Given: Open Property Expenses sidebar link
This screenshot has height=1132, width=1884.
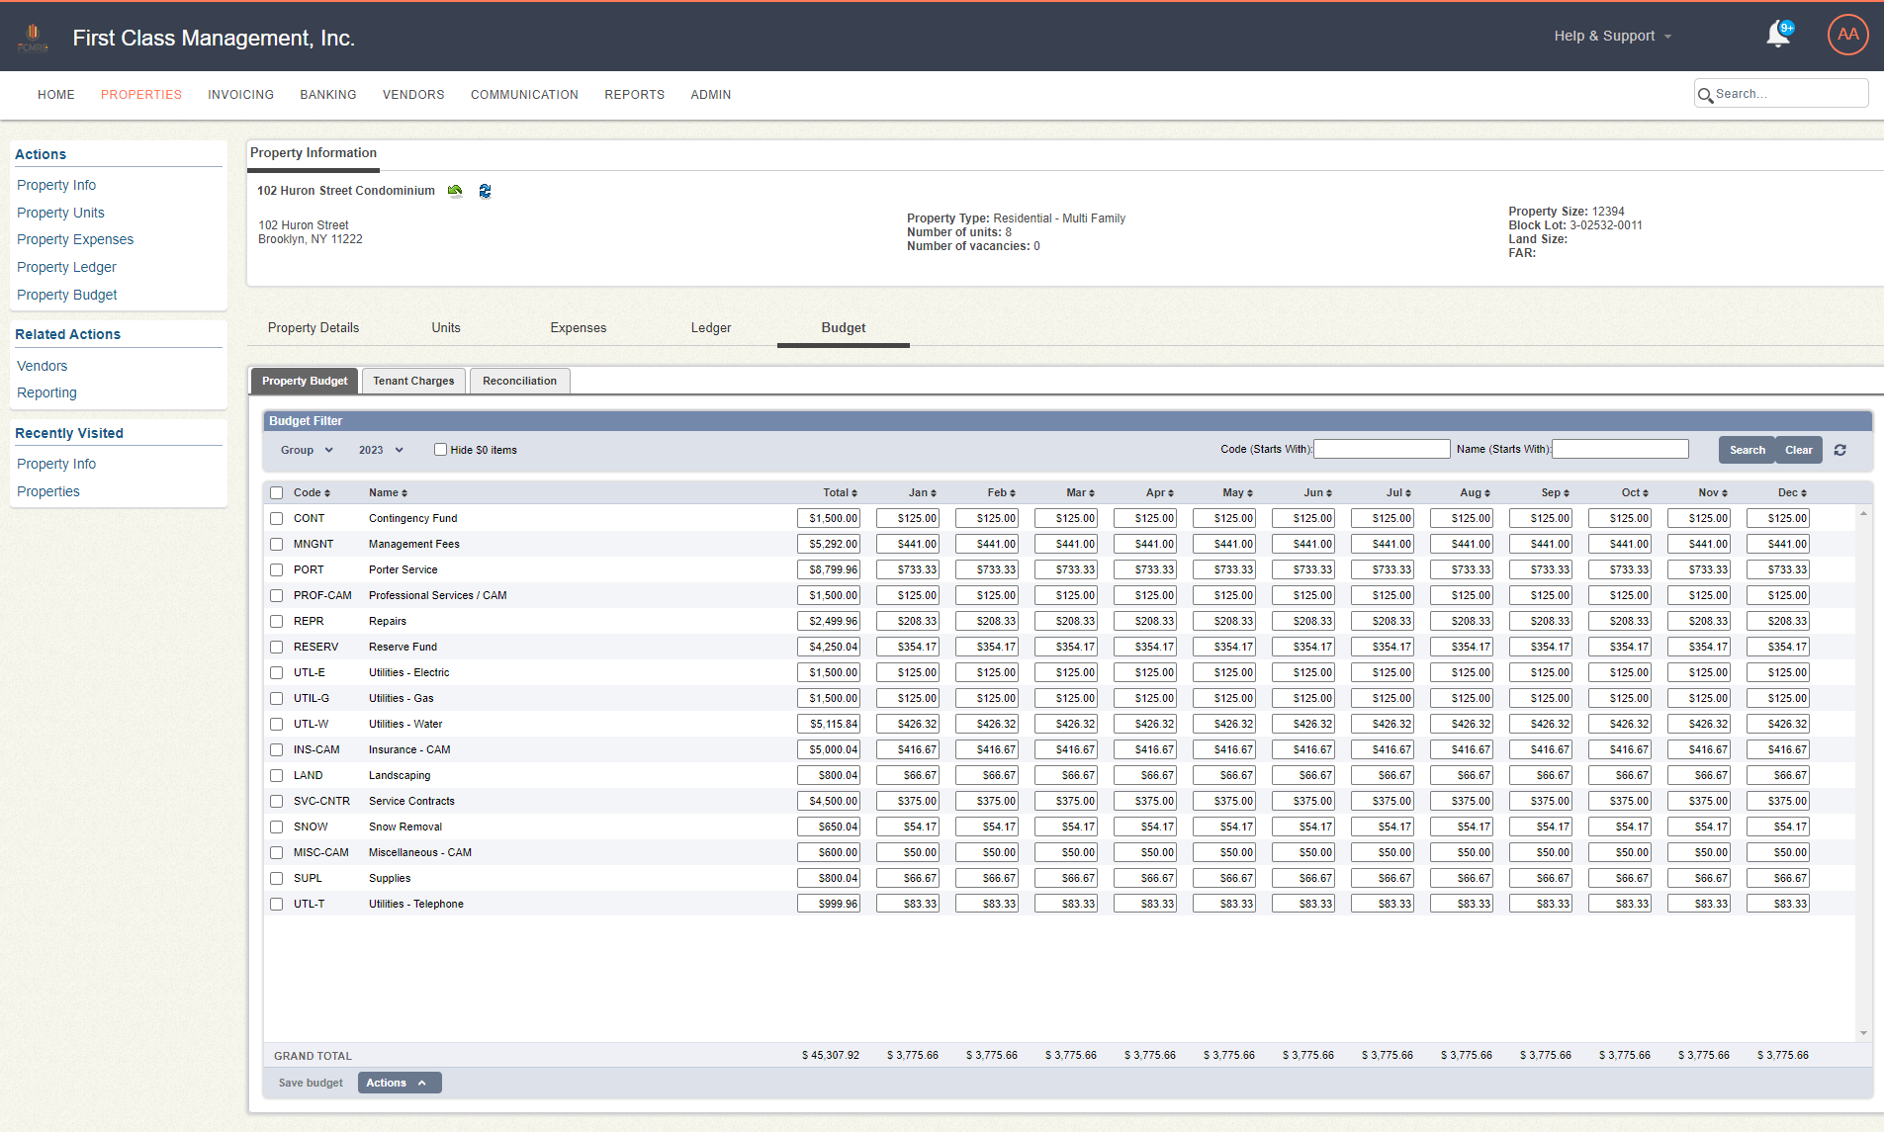Looking at the screenshot, I should (75, 239).
